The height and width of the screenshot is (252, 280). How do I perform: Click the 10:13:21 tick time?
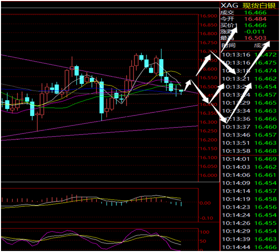click(236, 79)
